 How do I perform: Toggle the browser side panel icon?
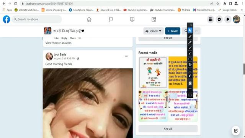pyautogui.click(x=230, y=3)
